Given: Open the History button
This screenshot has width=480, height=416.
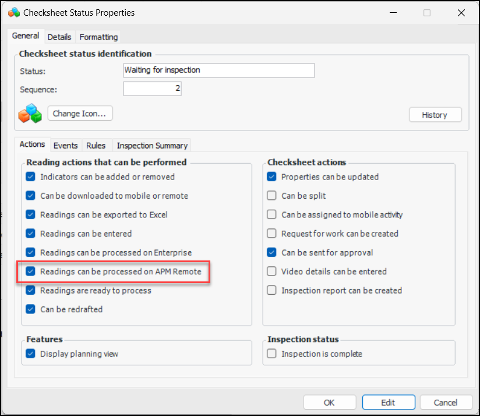Looking at the screenshot, I should point(435,115).
